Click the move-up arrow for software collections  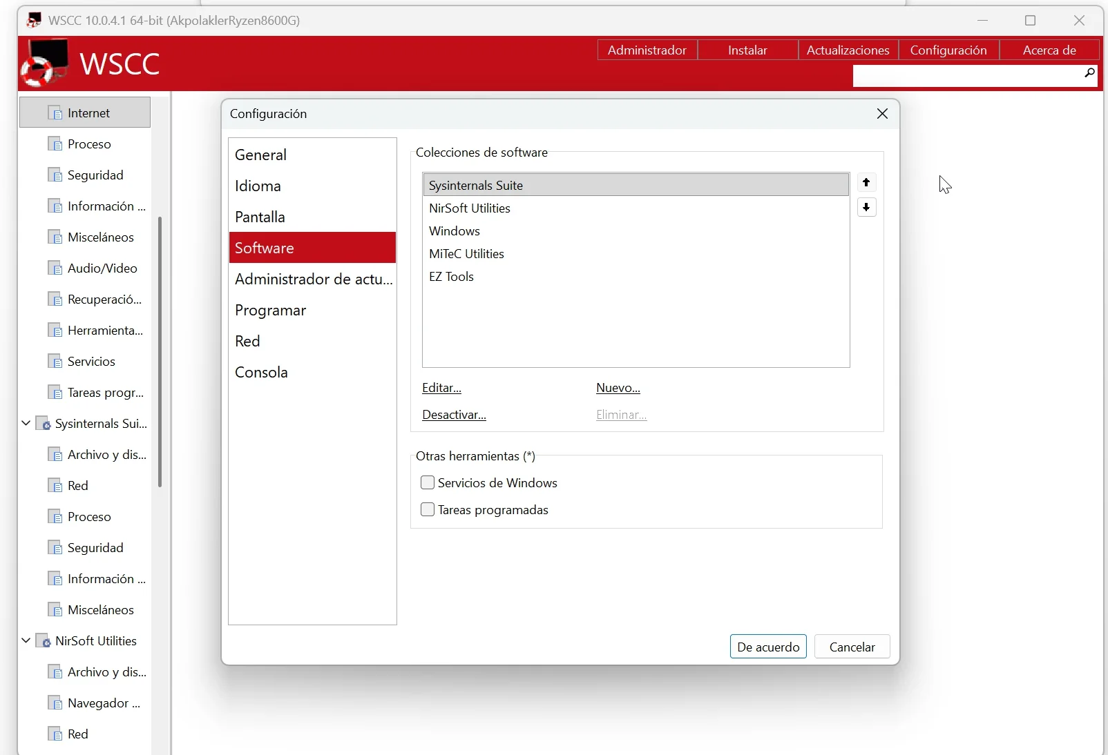866,182
